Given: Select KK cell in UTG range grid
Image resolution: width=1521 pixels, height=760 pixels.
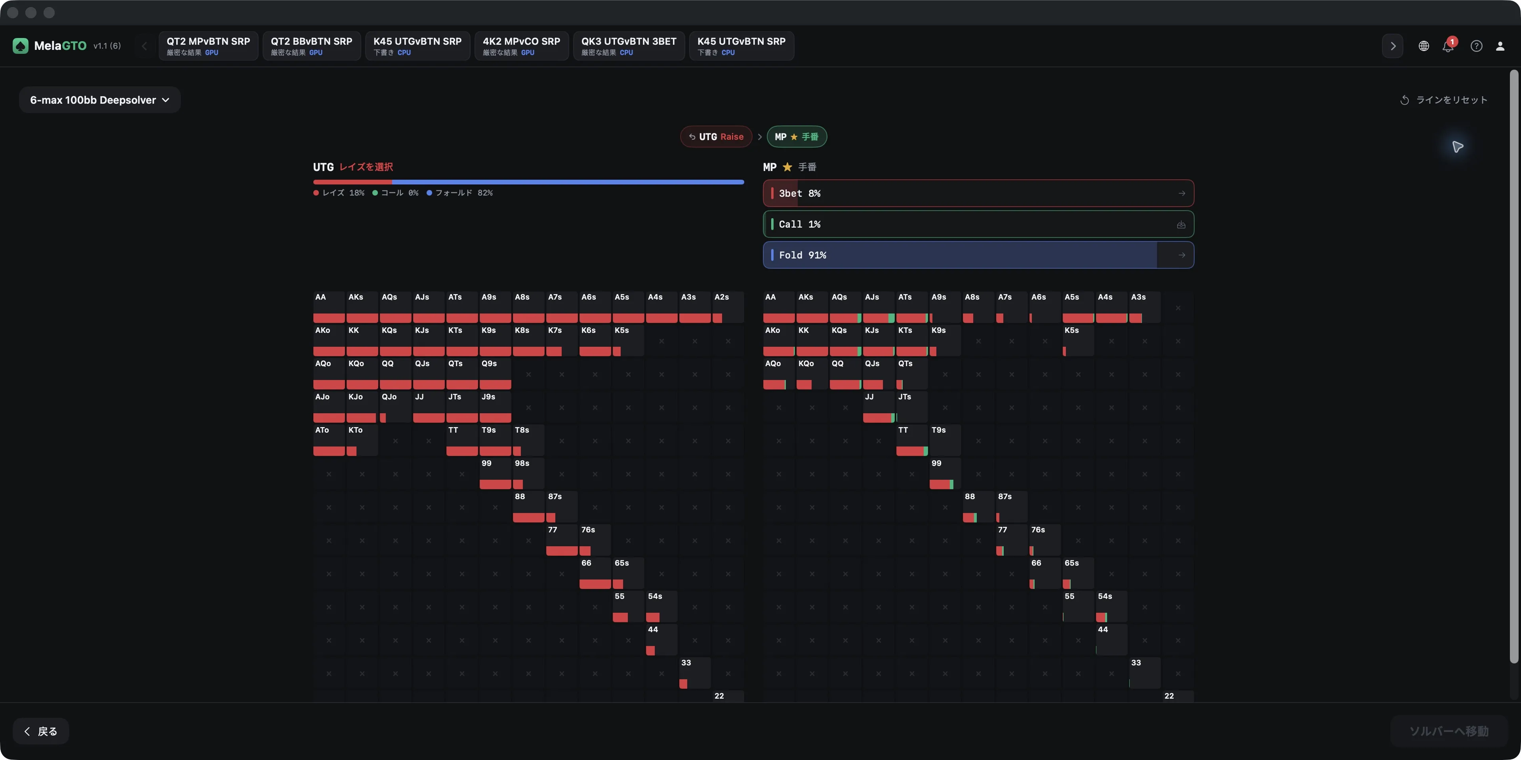Looking at the screenshot, I should pos(362,340).
